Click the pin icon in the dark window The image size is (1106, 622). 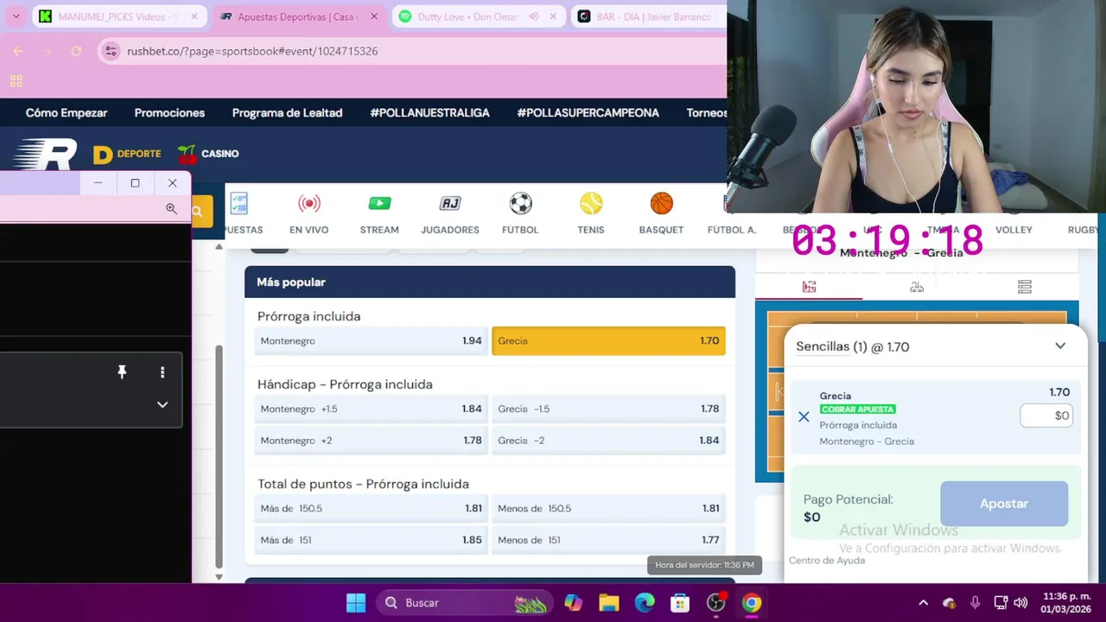(x=122, y=372)
